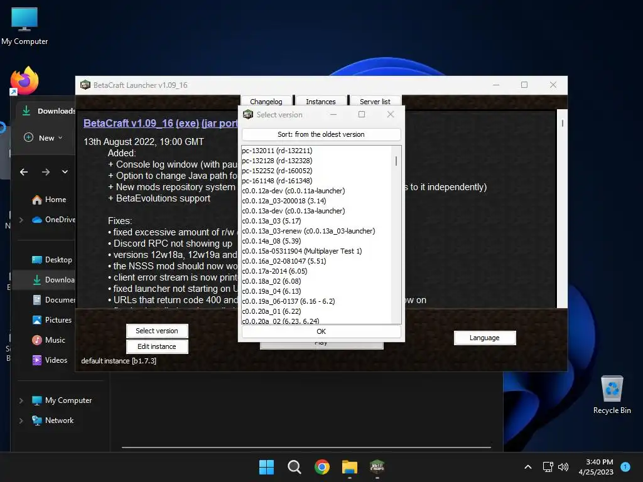643x482 pixels.
Task: Select version pc-132011 (rd-132211)
Action: pos(316,151)
